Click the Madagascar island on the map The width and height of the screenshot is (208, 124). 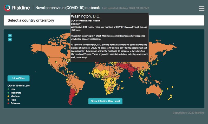(119, 87)
